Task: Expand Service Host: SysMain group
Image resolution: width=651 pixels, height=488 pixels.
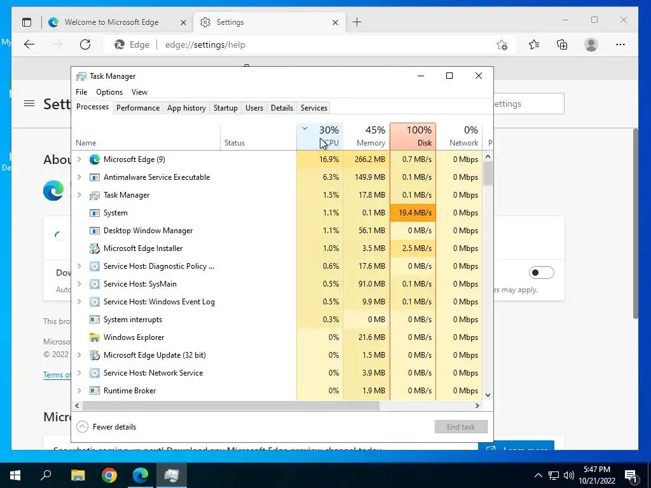Action: [x=79, y=284]
